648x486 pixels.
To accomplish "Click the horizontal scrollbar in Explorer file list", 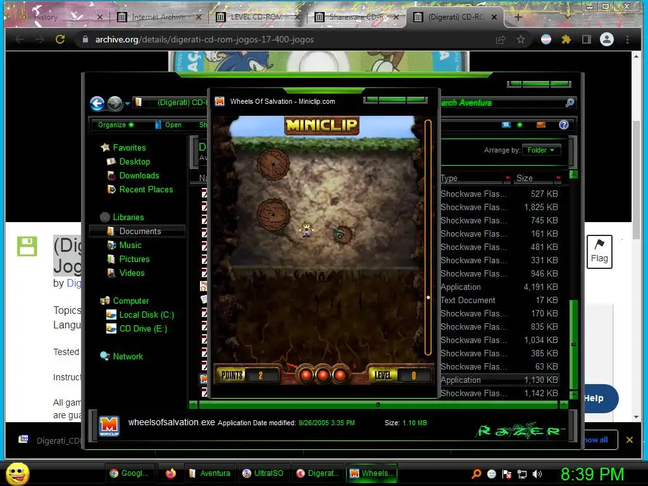I will tap(378, 405).
